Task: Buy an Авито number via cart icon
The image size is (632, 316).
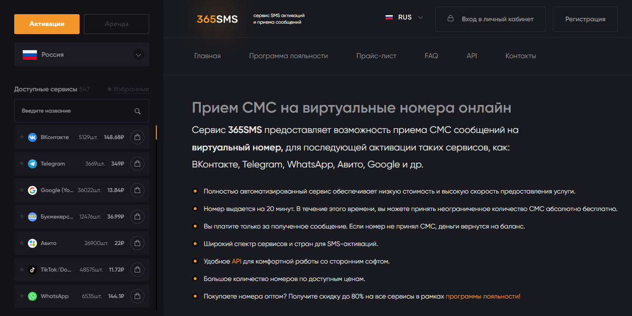Action: pos(137,243)
